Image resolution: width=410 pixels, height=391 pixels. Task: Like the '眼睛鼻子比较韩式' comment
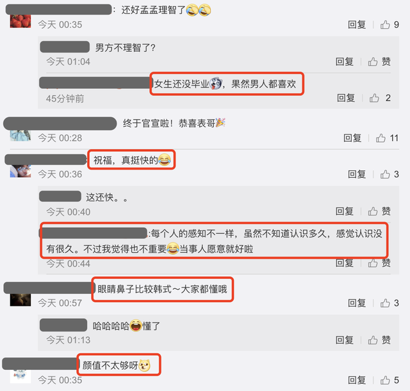click(x=385, y=303)
